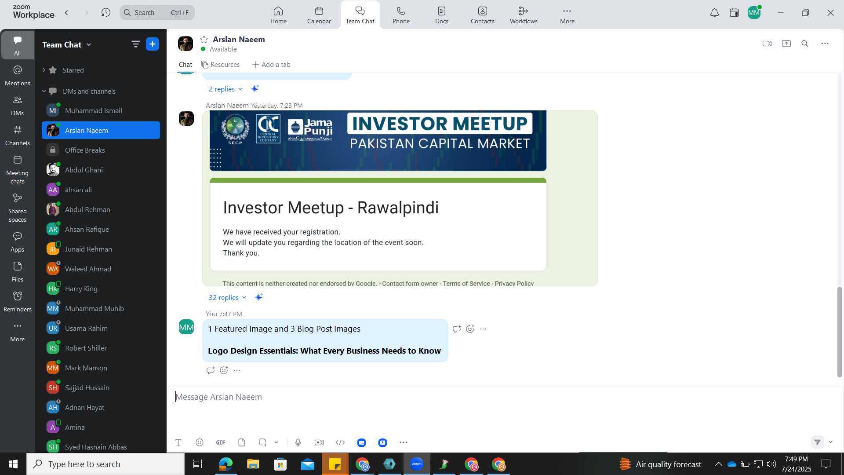Open Shared spaces in the sidebar
The image size is (844, 475).
tap(18, 208)
